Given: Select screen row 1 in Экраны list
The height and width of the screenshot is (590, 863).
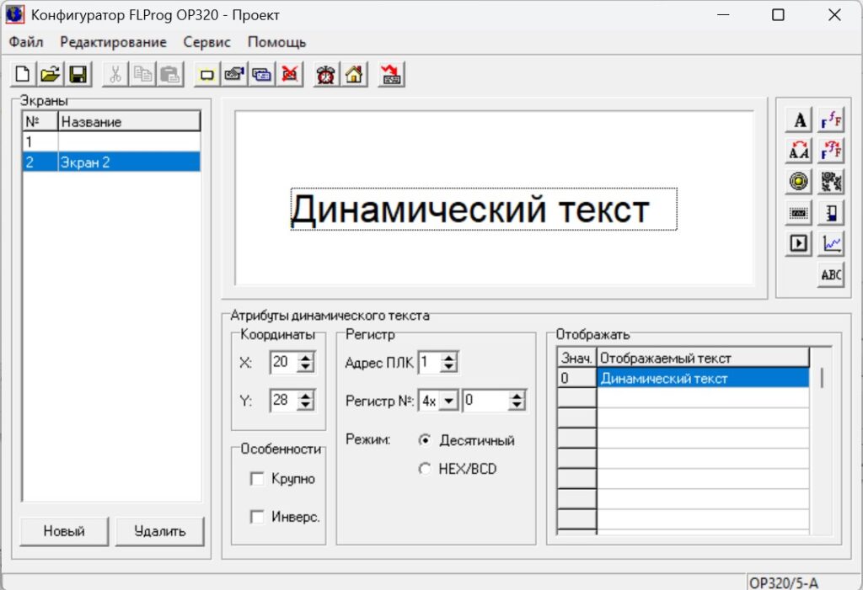Looking at the screenshot, I should (x=111, y=142).
